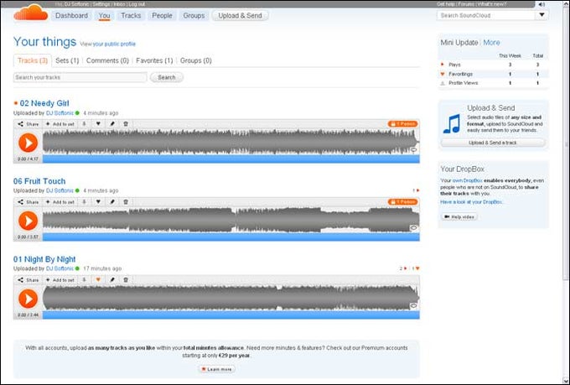Edit the 02 Needy Girl track
570x385 pixels.
coord(112,124)
